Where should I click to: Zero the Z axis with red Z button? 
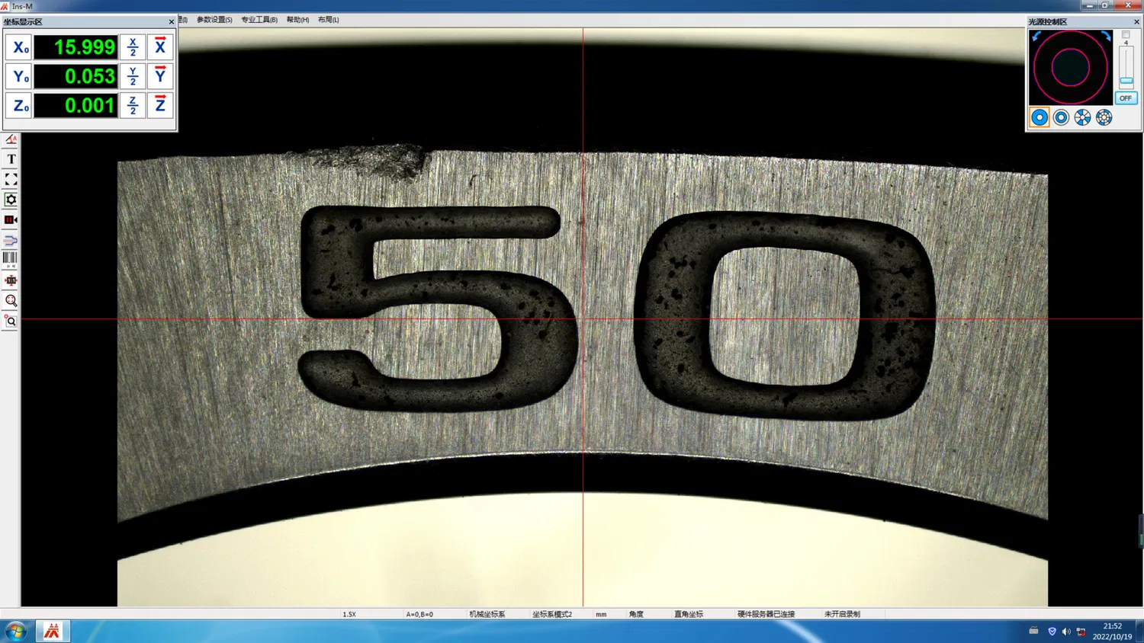160,105
